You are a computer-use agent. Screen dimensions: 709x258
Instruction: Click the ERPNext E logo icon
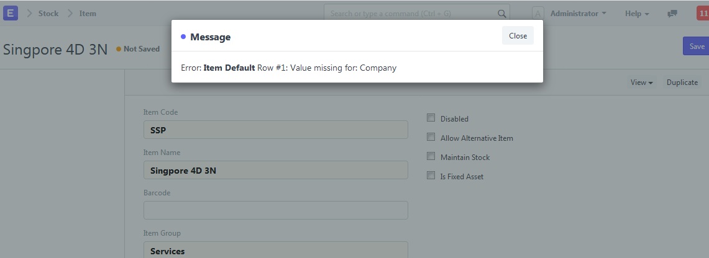[x=11, y=13]
